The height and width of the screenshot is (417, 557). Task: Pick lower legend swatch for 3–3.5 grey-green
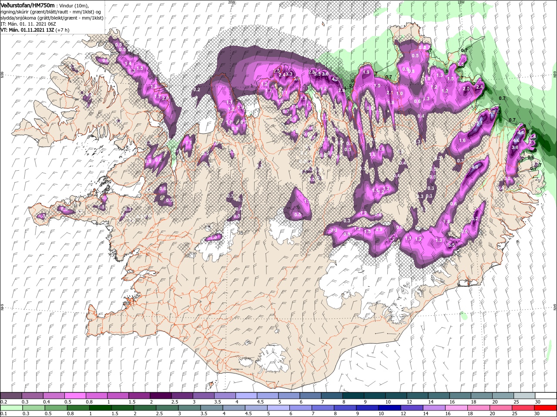coord(189,408)
